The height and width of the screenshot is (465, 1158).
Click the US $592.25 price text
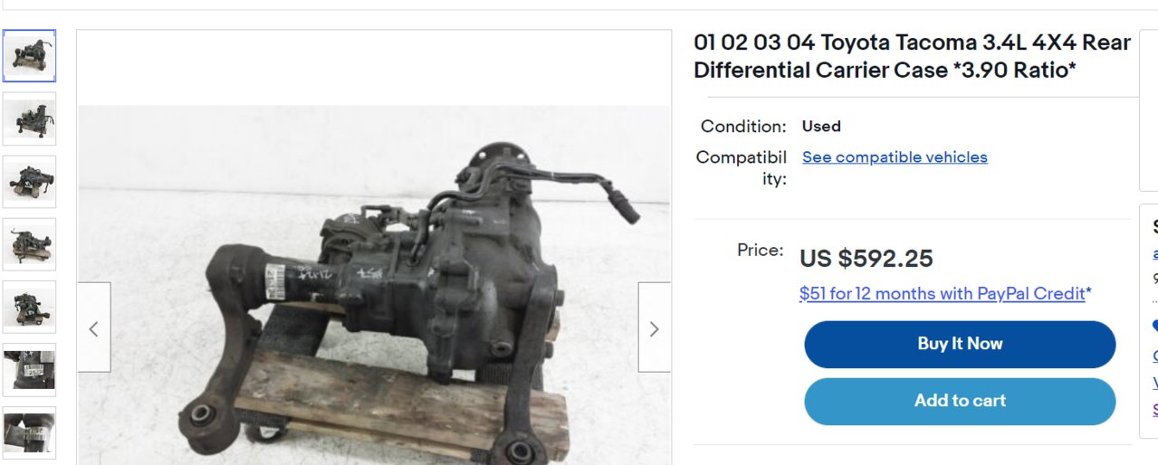pos(866,259)
